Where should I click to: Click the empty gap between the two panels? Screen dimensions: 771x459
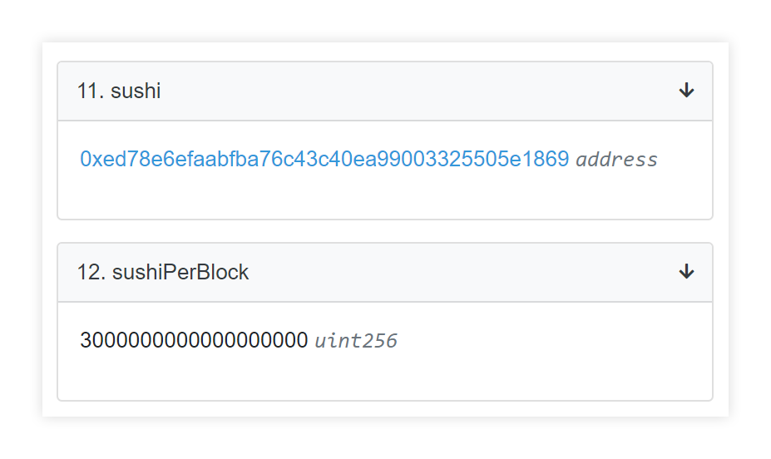point(385,231)
